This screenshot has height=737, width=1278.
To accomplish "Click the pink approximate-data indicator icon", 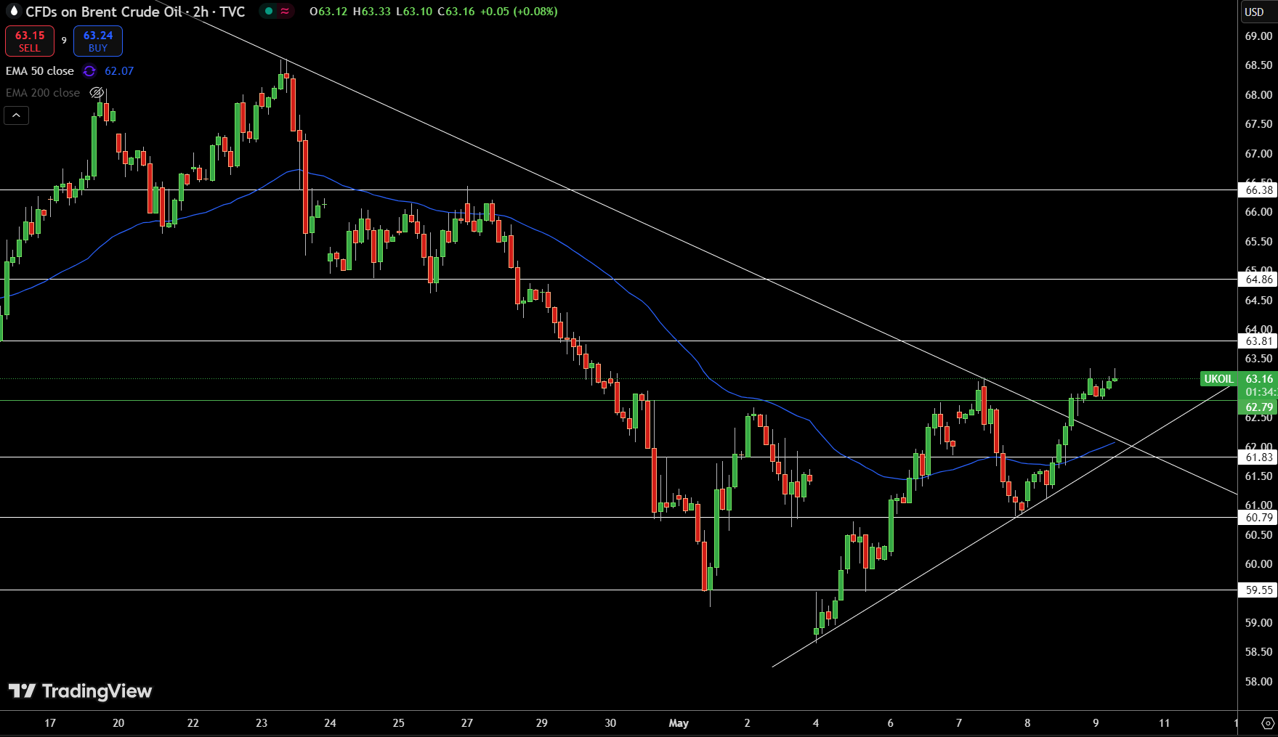I will pos(285,11).
